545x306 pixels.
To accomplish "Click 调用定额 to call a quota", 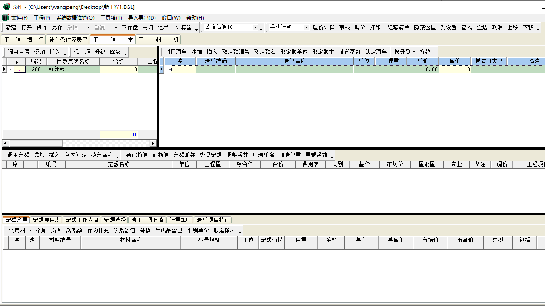I will [x=16, y=155].
